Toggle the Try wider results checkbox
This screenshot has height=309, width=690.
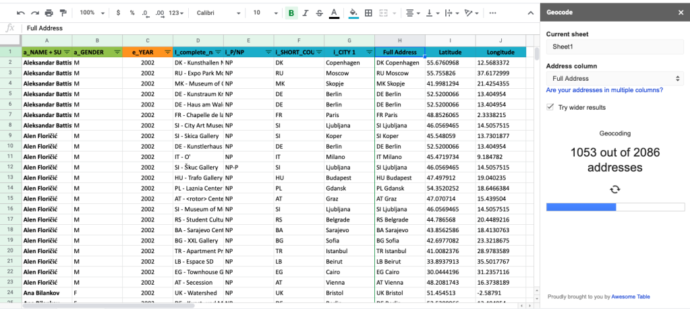click(550, 107)
